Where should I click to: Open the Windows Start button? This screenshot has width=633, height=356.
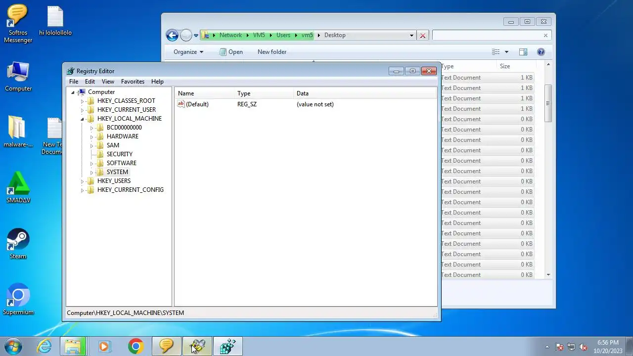click(12, 346)
